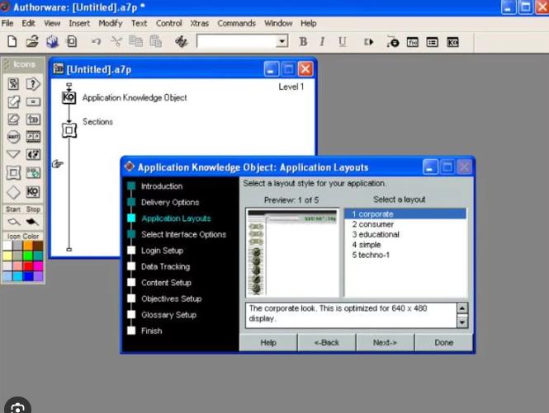Select the Digital Movie icon
This screenshot has width=549, height=413.
(33, 137)
